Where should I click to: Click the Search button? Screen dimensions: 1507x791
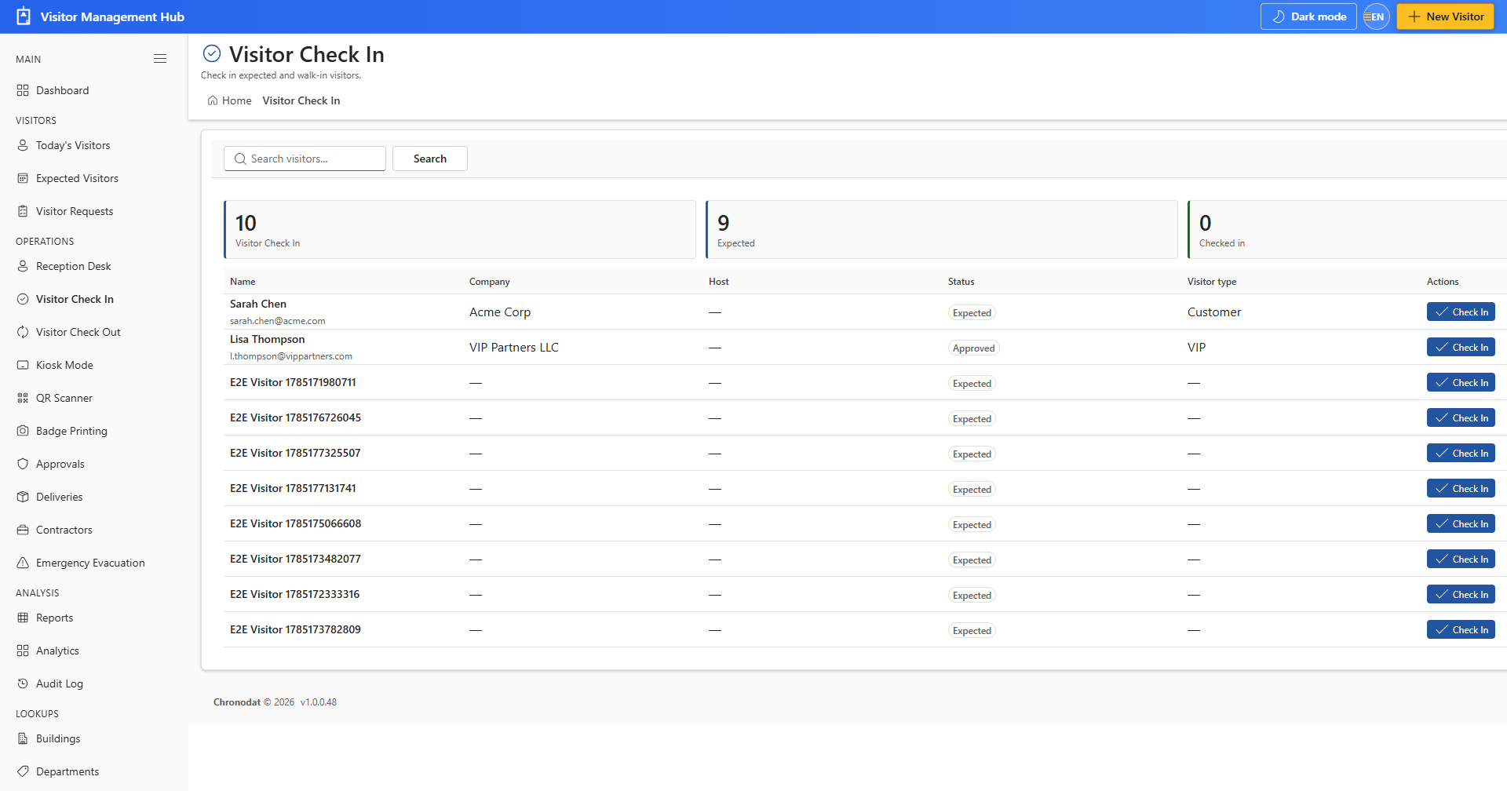430,159
